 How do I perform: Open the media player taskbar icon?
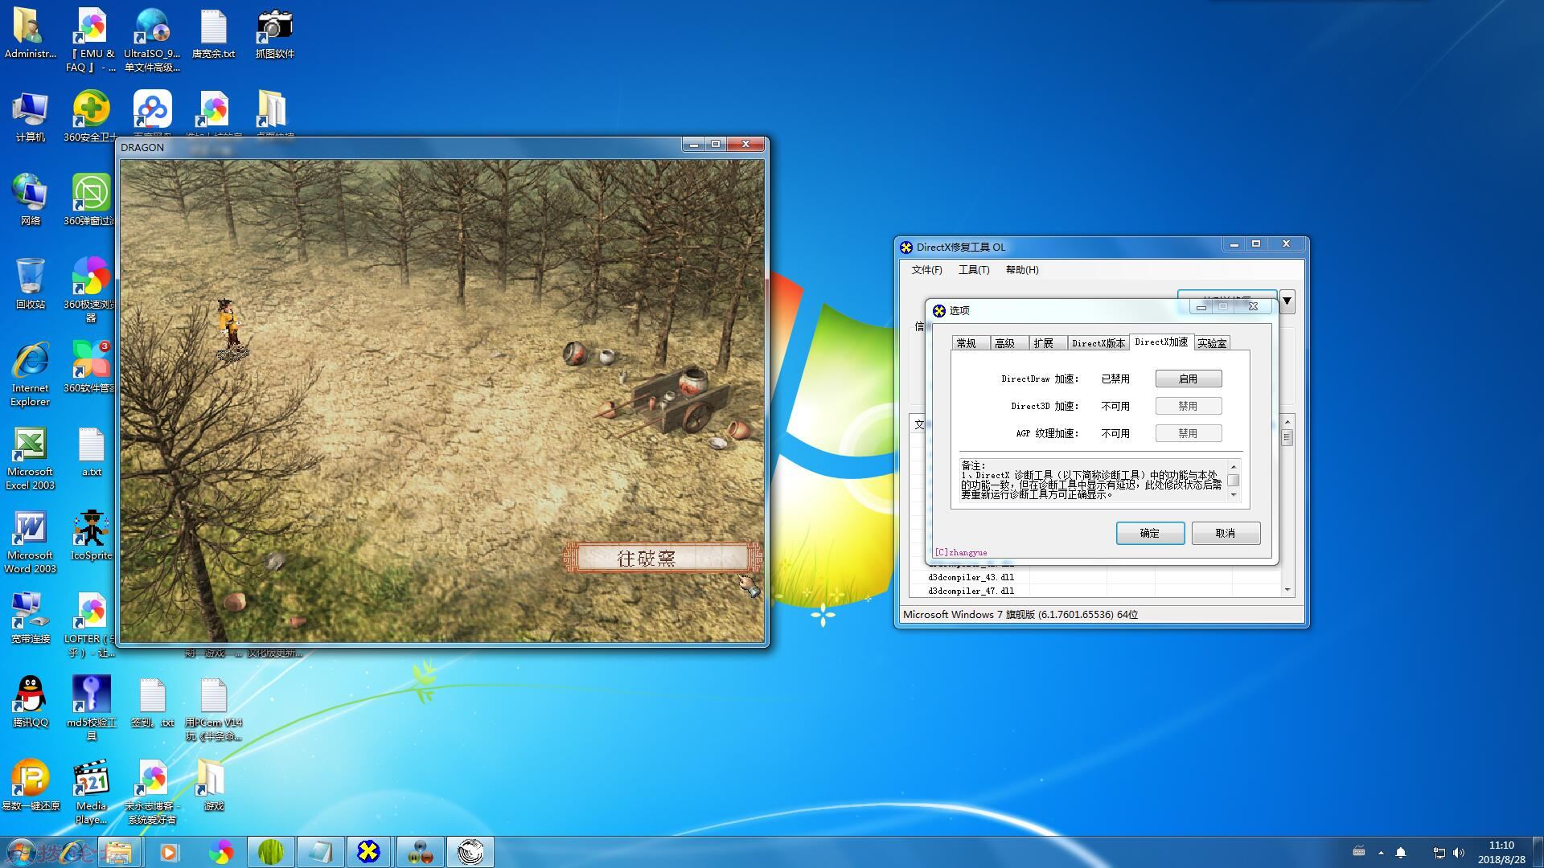click(x=169, y=852)
